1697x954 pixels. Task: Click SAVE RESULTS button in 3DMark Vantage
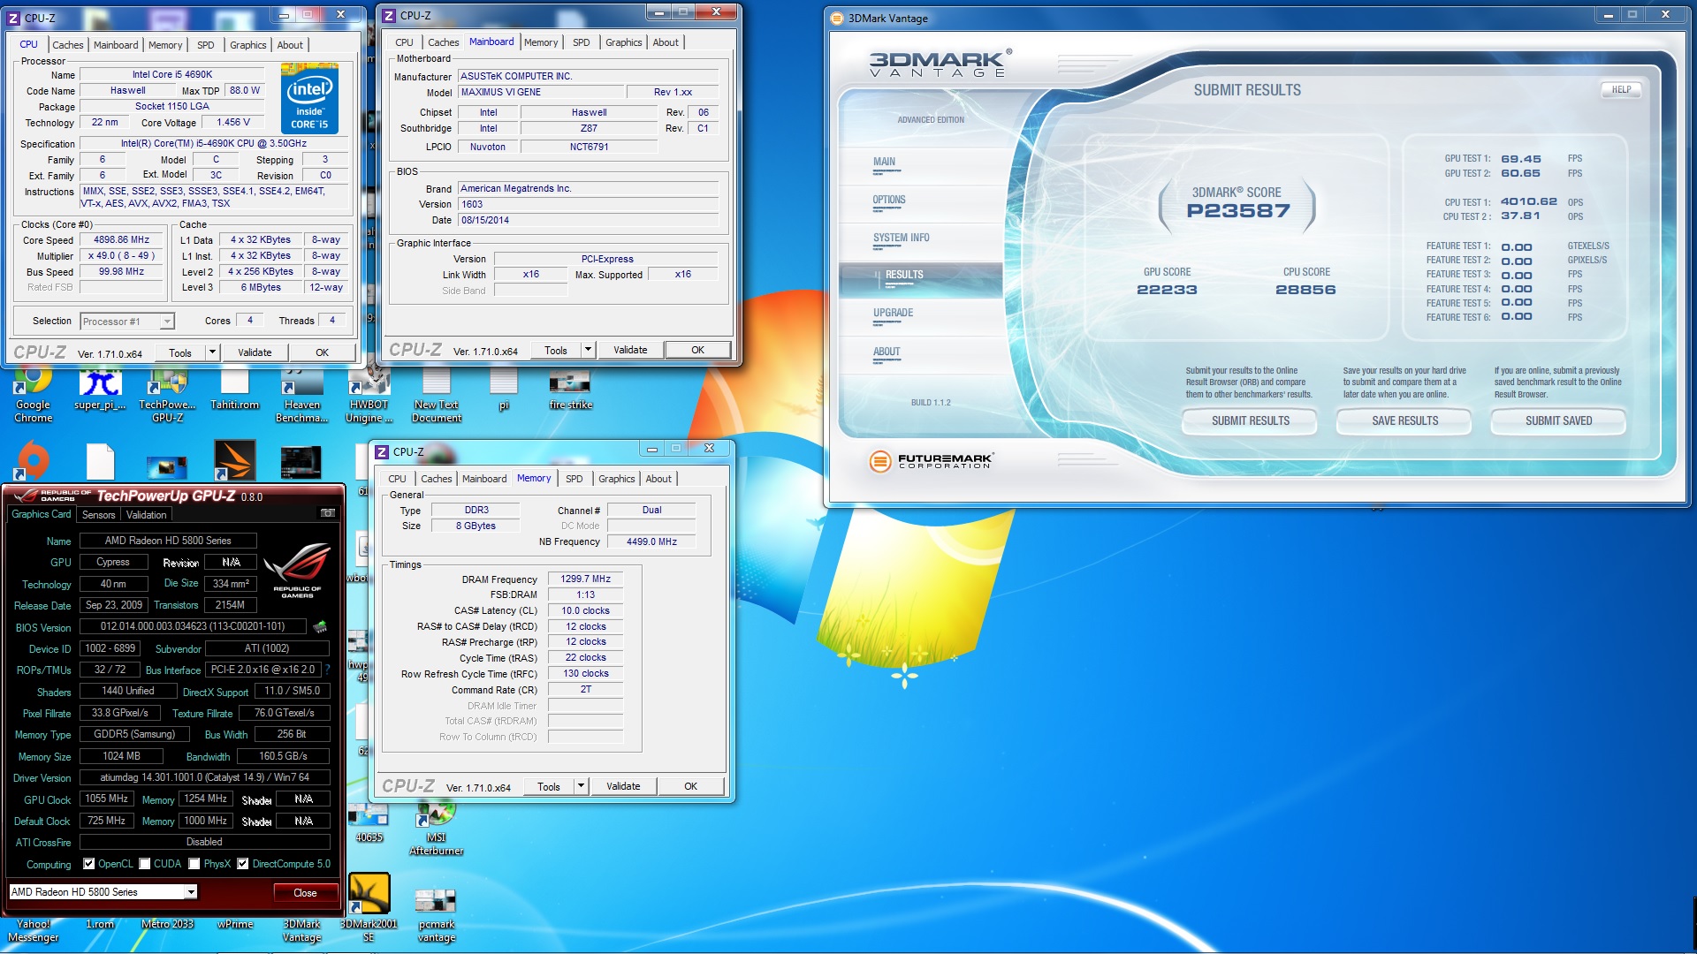pos(1404,421)
